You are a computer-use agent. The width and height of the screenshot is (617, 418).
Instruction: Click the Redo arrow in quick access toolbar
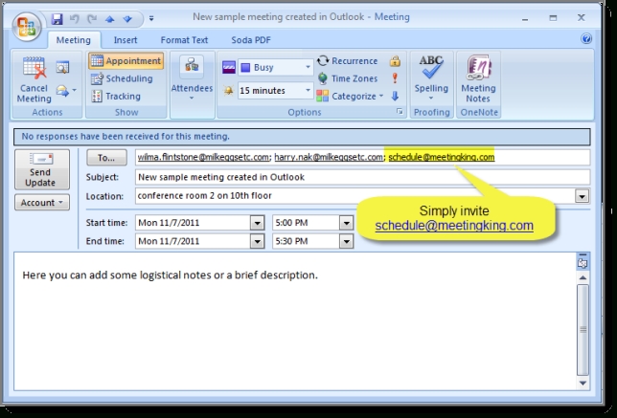pyautogui.click(x=92, y=18)
